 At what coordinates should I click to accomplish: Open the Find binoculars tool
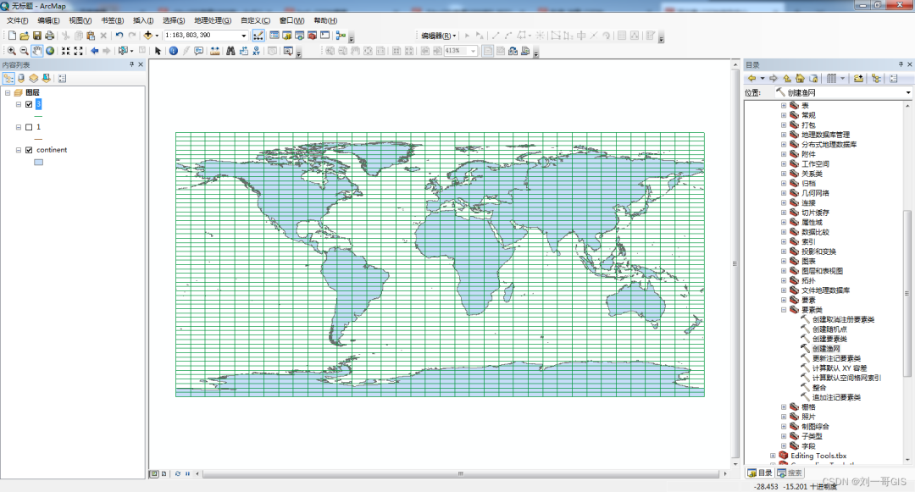(230, 52)
